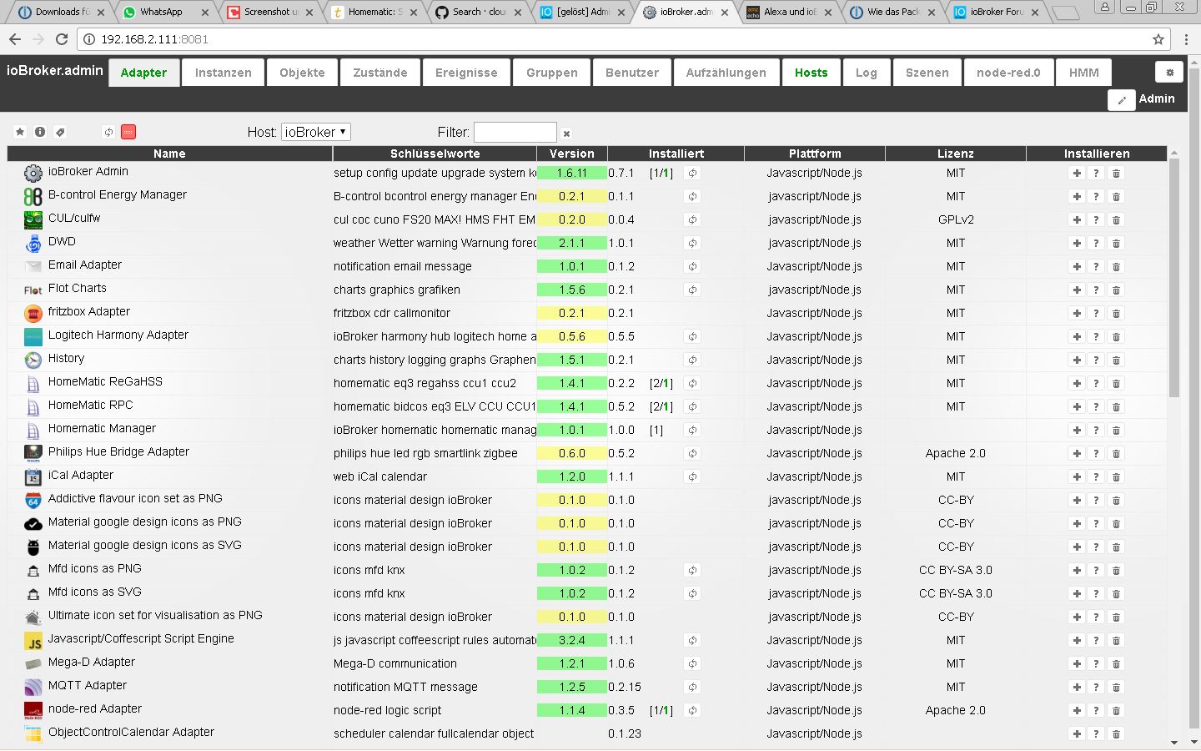
Task: Open the Host dropdown showing ioBroker
Action: click(x=316, y=132)
